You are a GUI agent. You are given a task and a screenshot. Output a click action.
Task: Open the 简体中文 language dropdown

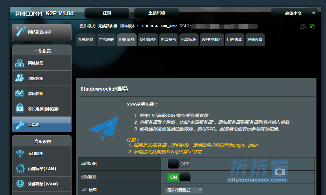[x=295, y=13]
